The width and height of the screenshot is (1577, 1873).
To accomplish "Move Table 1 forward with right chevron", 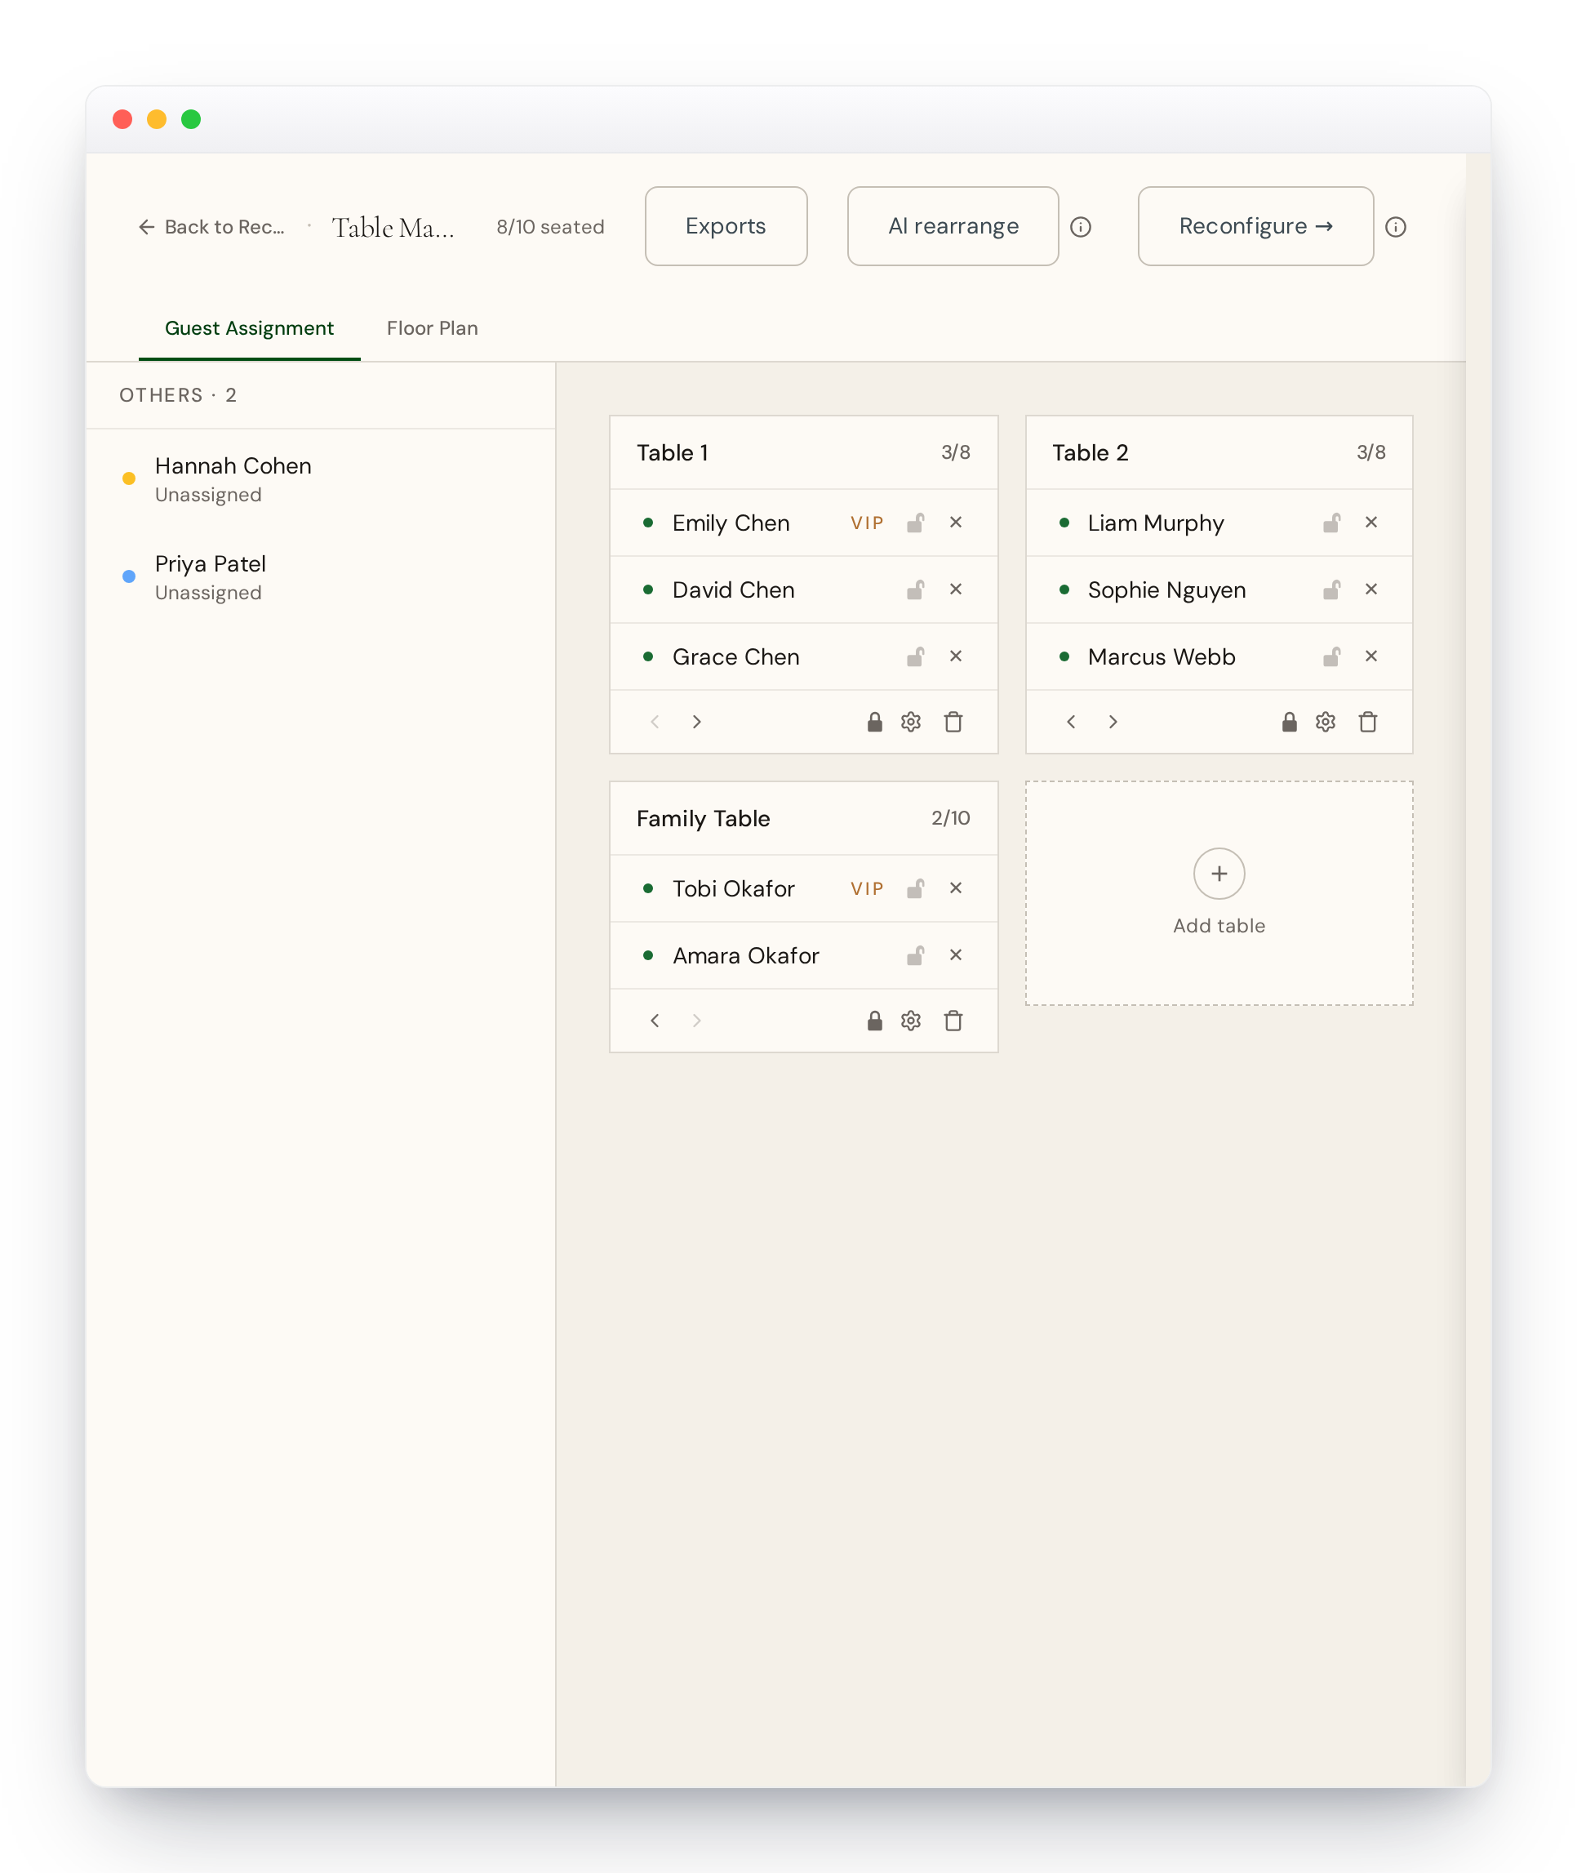I will click(696, 722).
